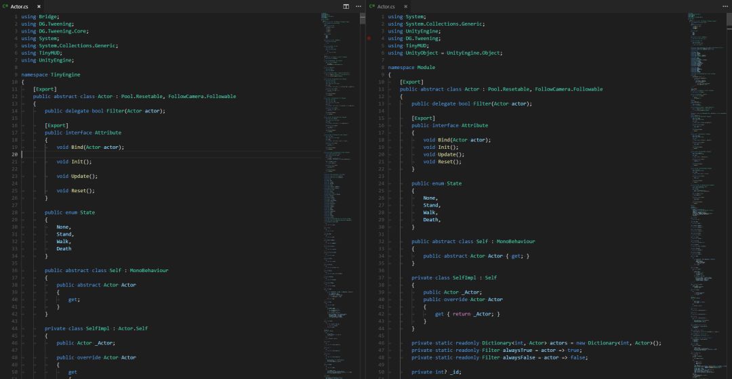Open left editor's more actions ellipsis menu

[359, 6]
